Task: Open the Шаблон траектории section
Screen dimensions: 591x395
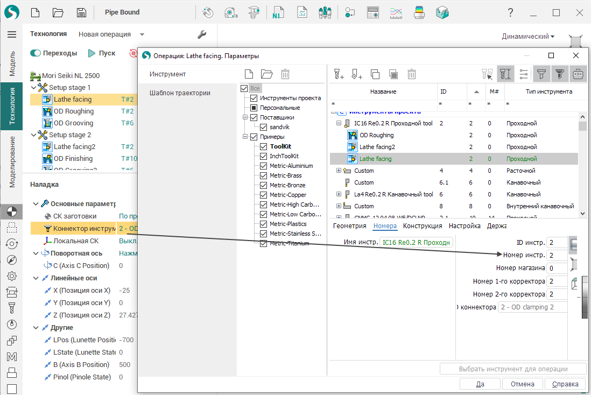Action: (180, 93)
